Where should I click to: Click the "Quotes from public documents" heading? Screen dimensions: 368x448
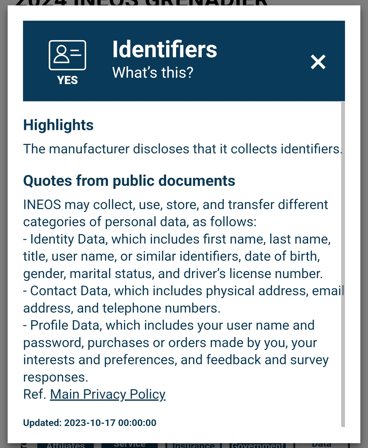pos(129,181)
